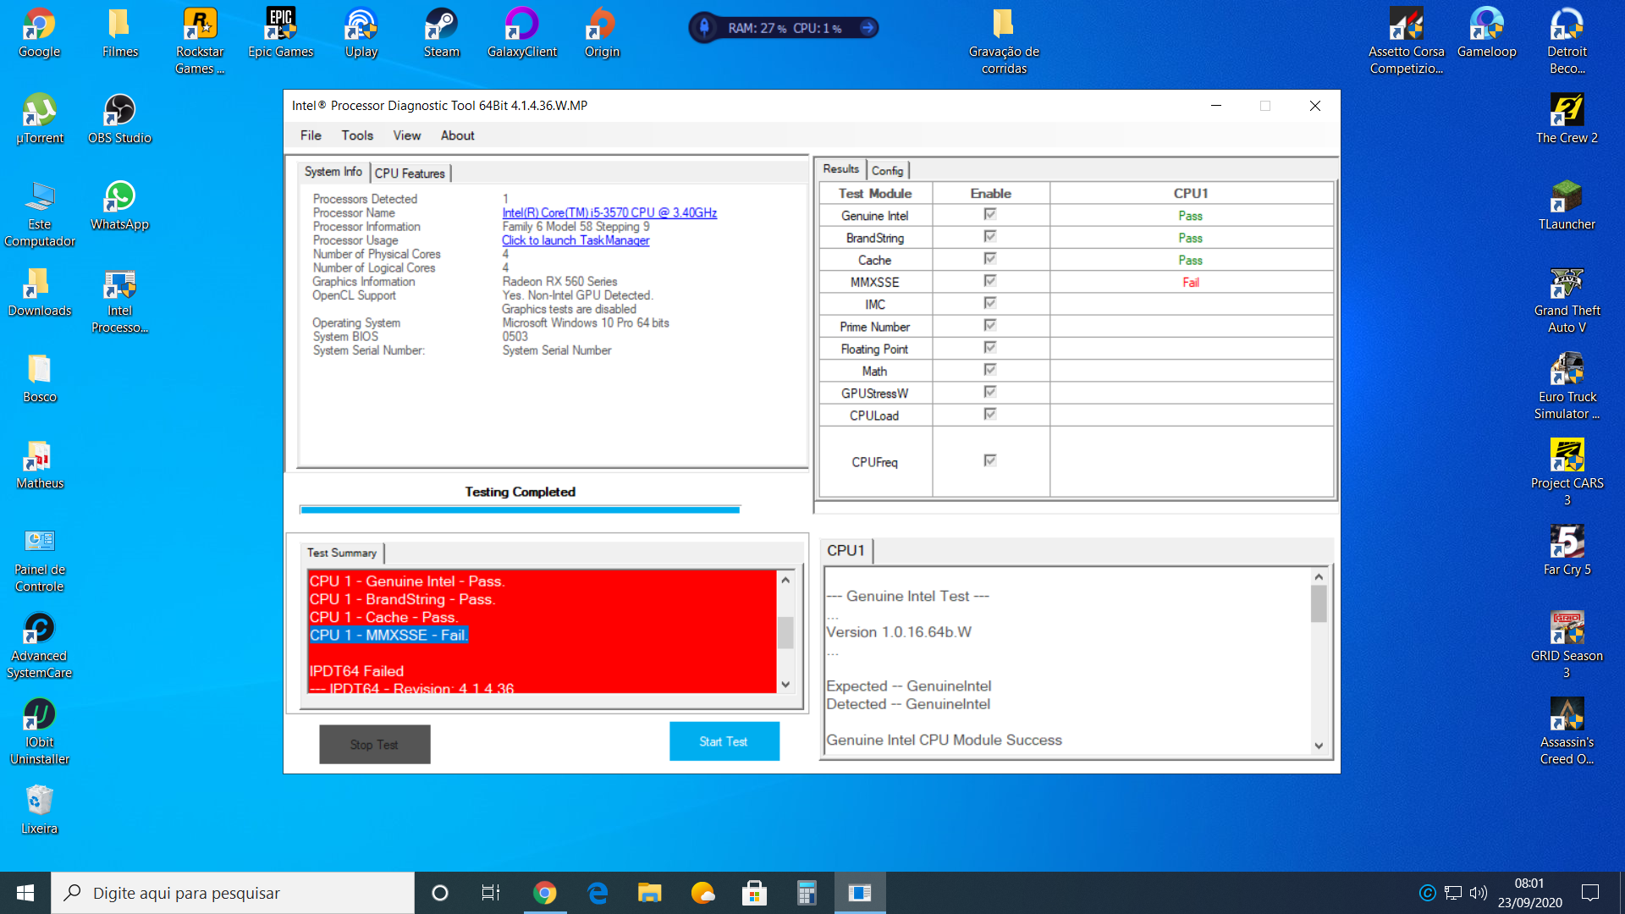Launch Steam from the desktop
The width and height of the screenshot is (1625, 914).
[441, 34]
